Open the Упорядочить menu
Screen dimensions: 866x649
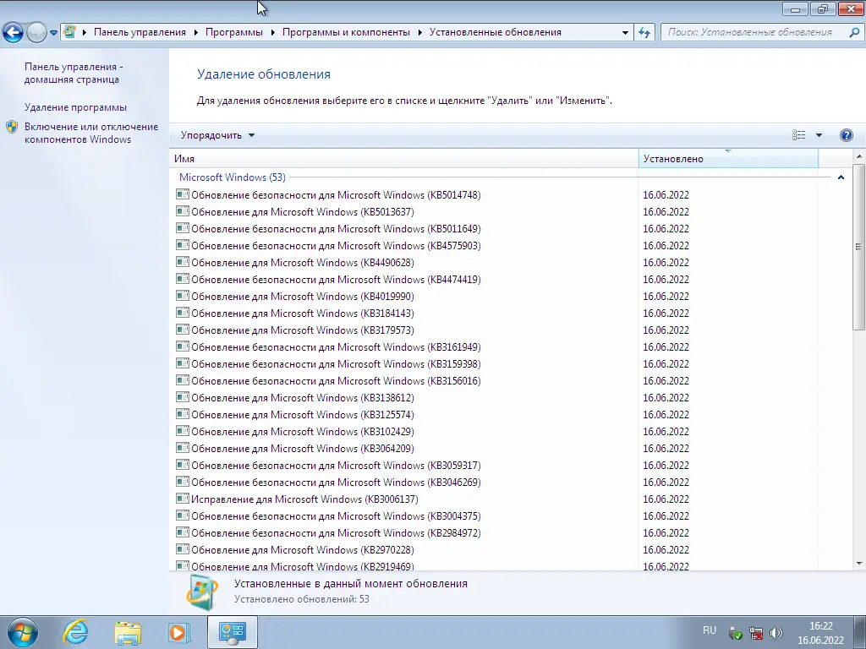217,135
